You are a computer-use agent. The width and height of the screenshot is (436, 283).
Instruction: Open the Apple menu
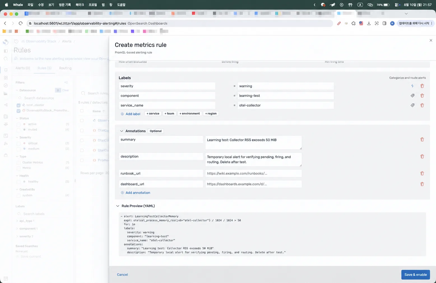point(6,5)
